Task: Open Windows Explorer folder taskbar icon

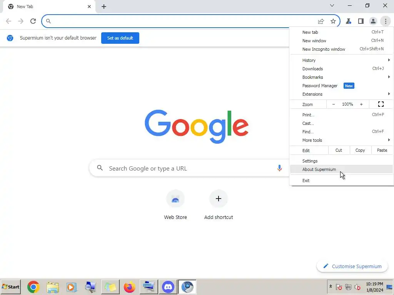Action: pos(52,287)
